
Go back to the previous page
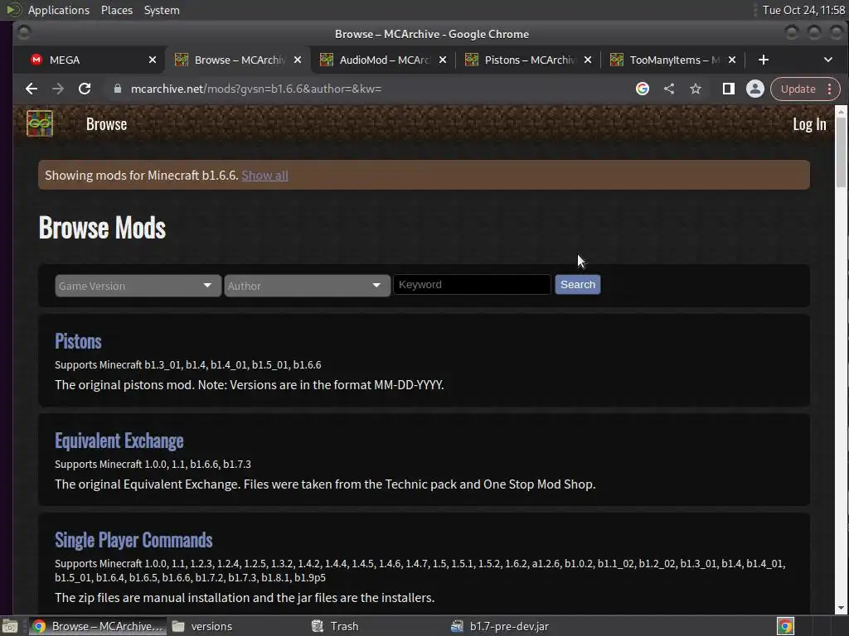pyautogui.click(x=32, y=89)
